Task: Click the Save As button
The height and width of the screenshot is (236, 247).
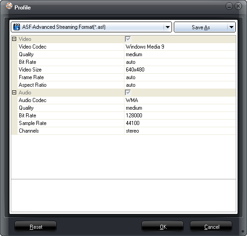Action: (201, 27)
